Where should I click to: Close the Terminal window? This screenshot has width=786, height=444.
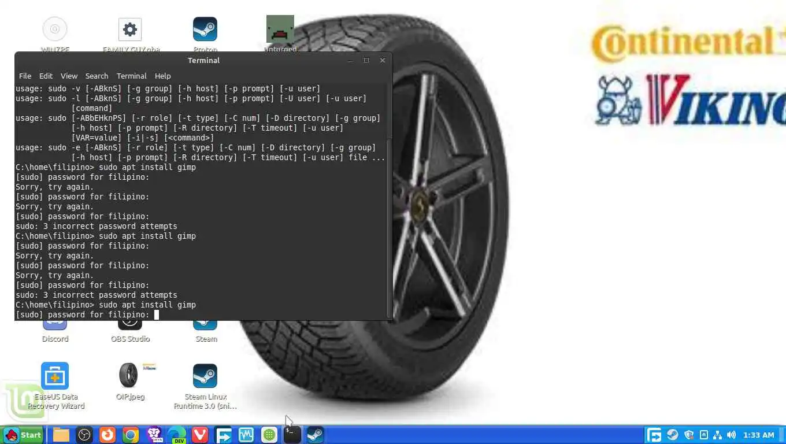382,60
